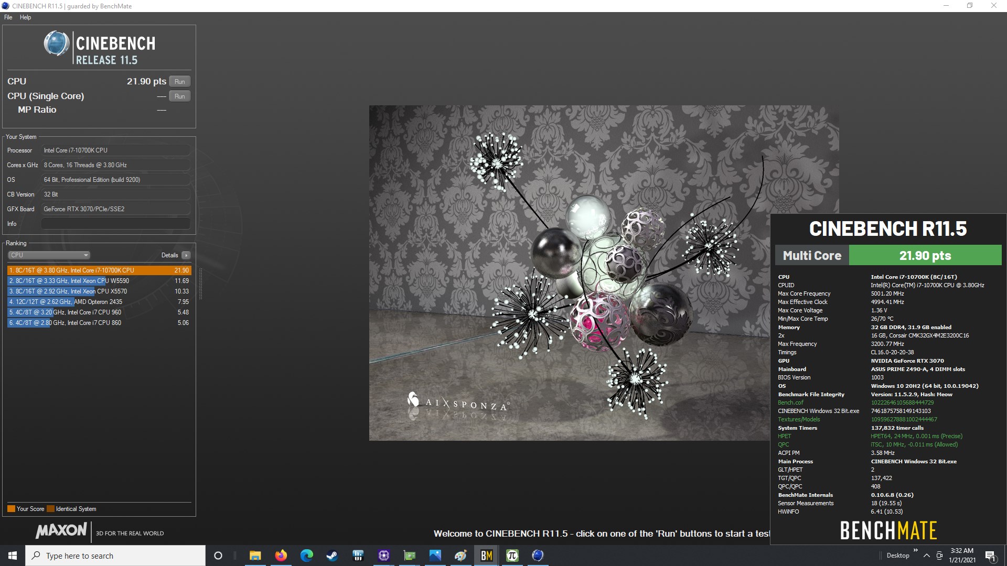Click the Identical System legend swatch

pyautogui.click(x=50, y=509)
